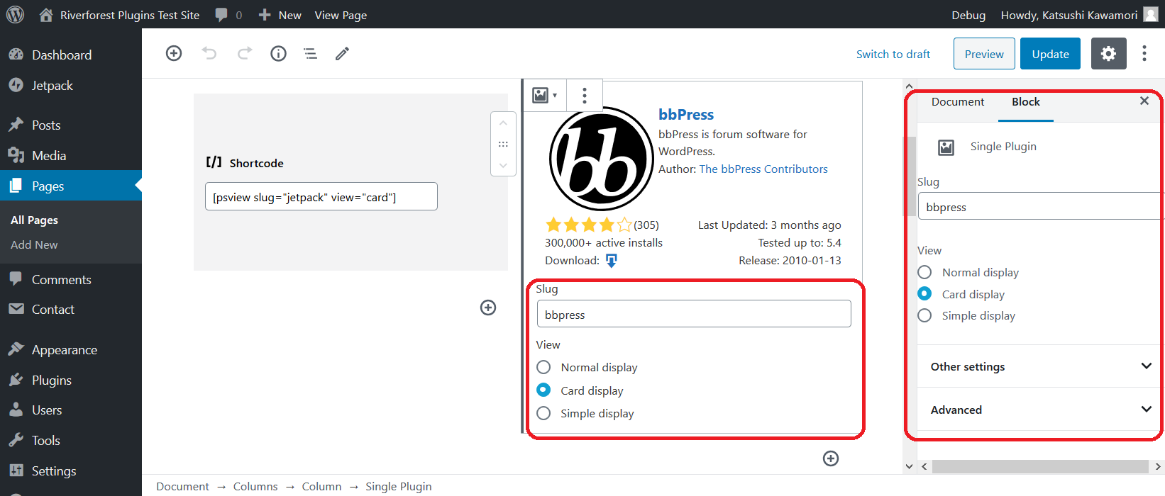Click the block drag handle dots

tap(503, 144)
